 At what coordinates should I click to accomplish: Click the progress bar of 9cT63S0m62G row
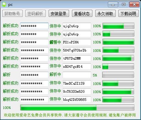pos(118,91)
